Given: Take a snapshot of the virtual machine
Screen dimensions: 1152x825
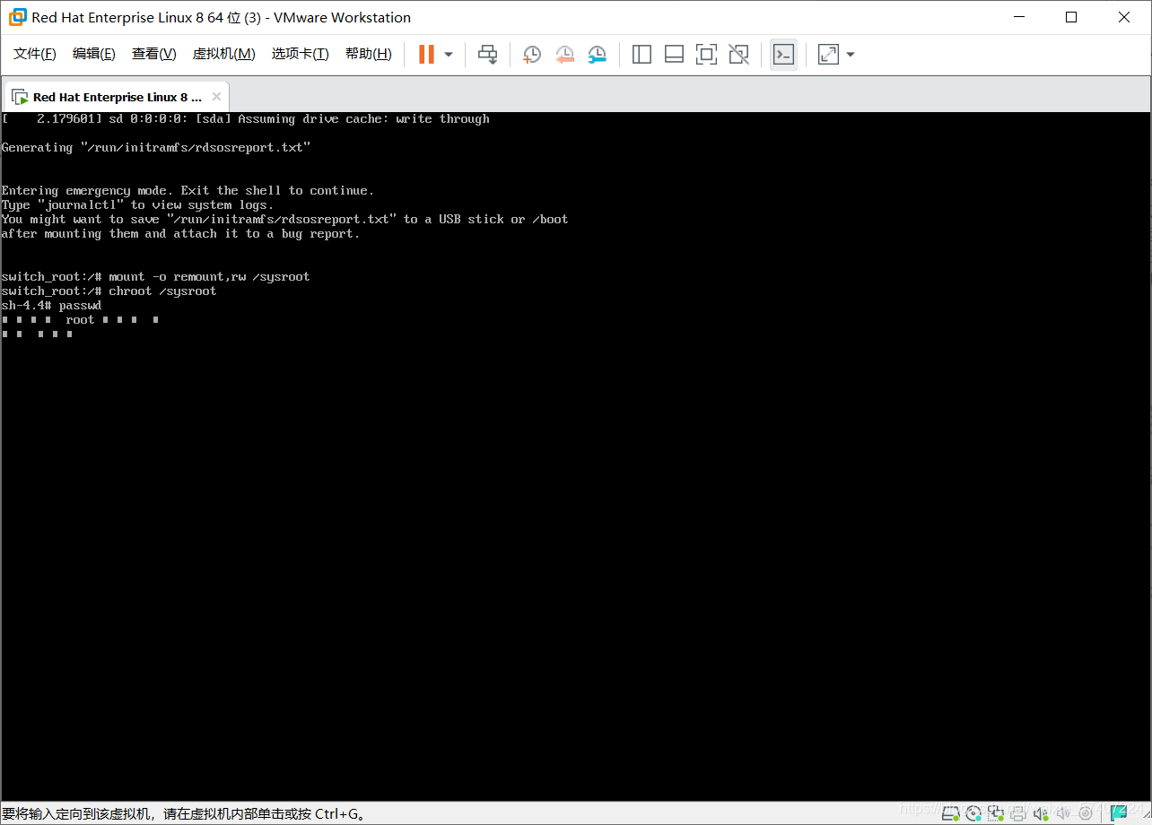Looking at the screenshot, I should click(x=532, y=55).
